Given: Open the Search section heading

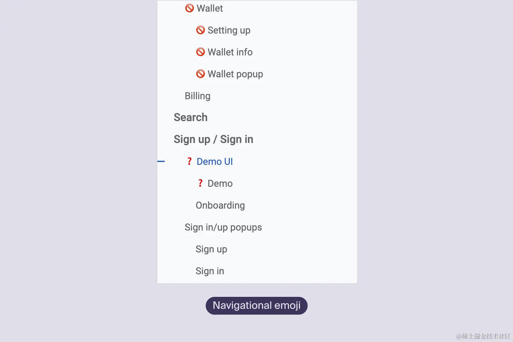Looking at the screenshot, I should pyautogui.click(x=190, y=117).
